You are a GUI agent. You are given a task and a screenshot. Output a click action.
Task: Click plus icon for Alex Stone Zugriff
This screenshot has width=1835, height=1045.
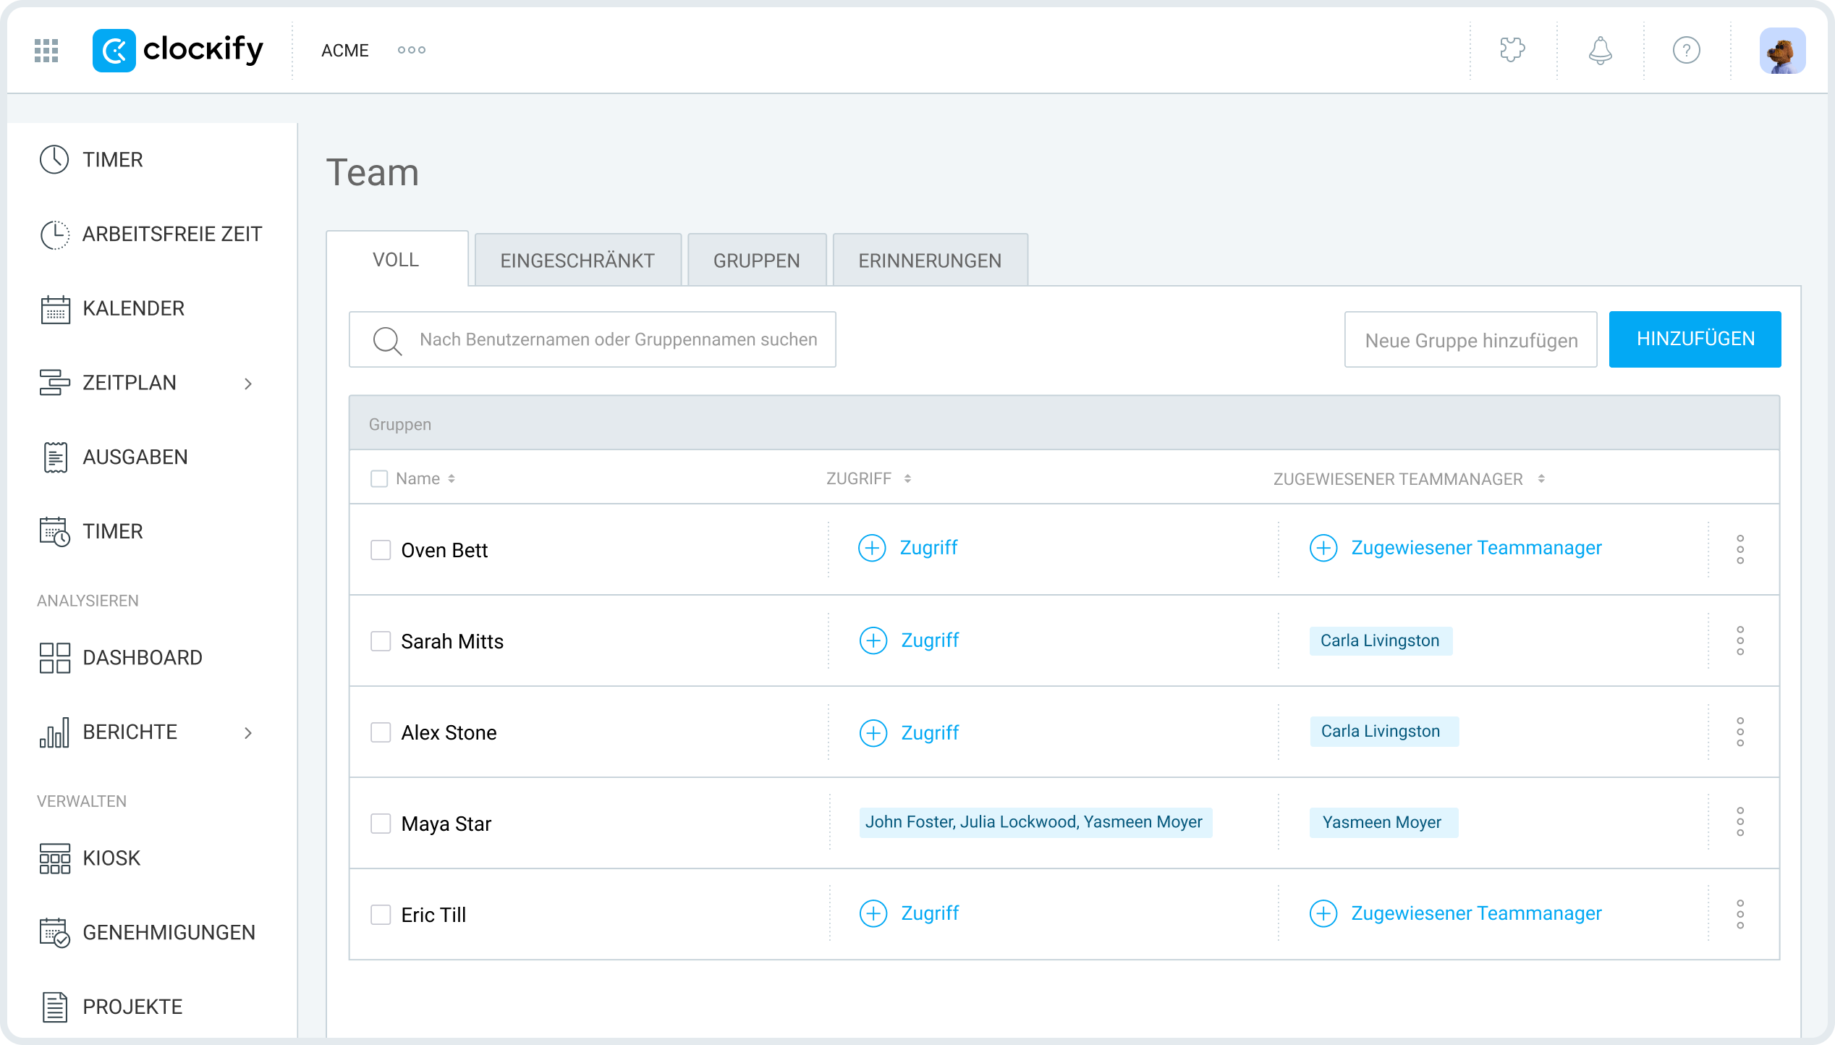point(873,733)
